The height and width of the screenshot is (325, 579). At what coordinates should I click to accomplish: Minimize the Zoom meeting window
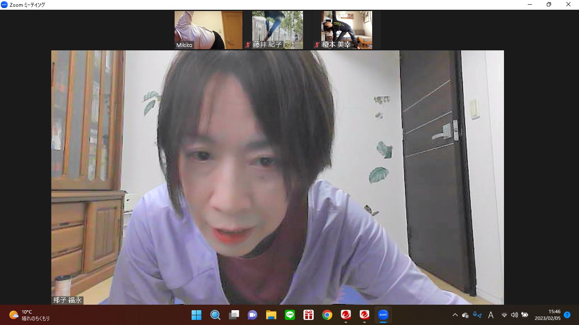(x=530, y=5)
